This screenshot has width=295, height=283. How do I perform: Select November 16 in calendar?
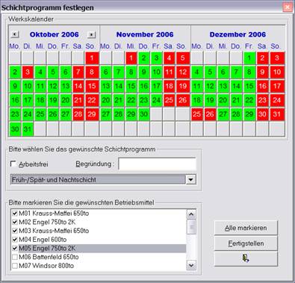click(x=143, y=86)
